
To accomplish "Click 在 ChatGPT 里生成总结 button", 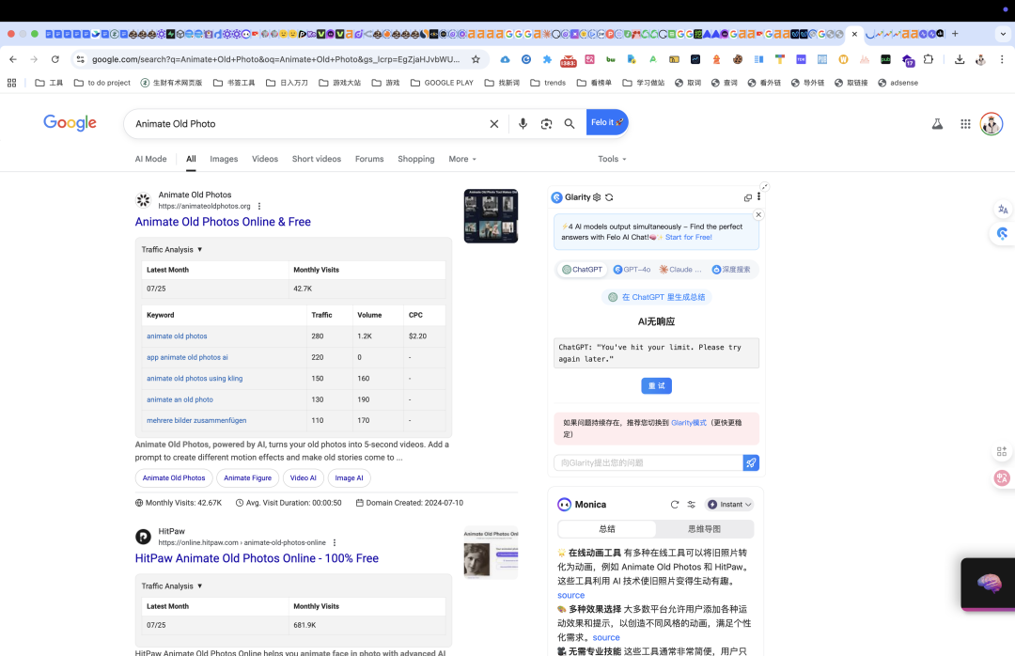I will pyautogui.click(x=656, y=297).
